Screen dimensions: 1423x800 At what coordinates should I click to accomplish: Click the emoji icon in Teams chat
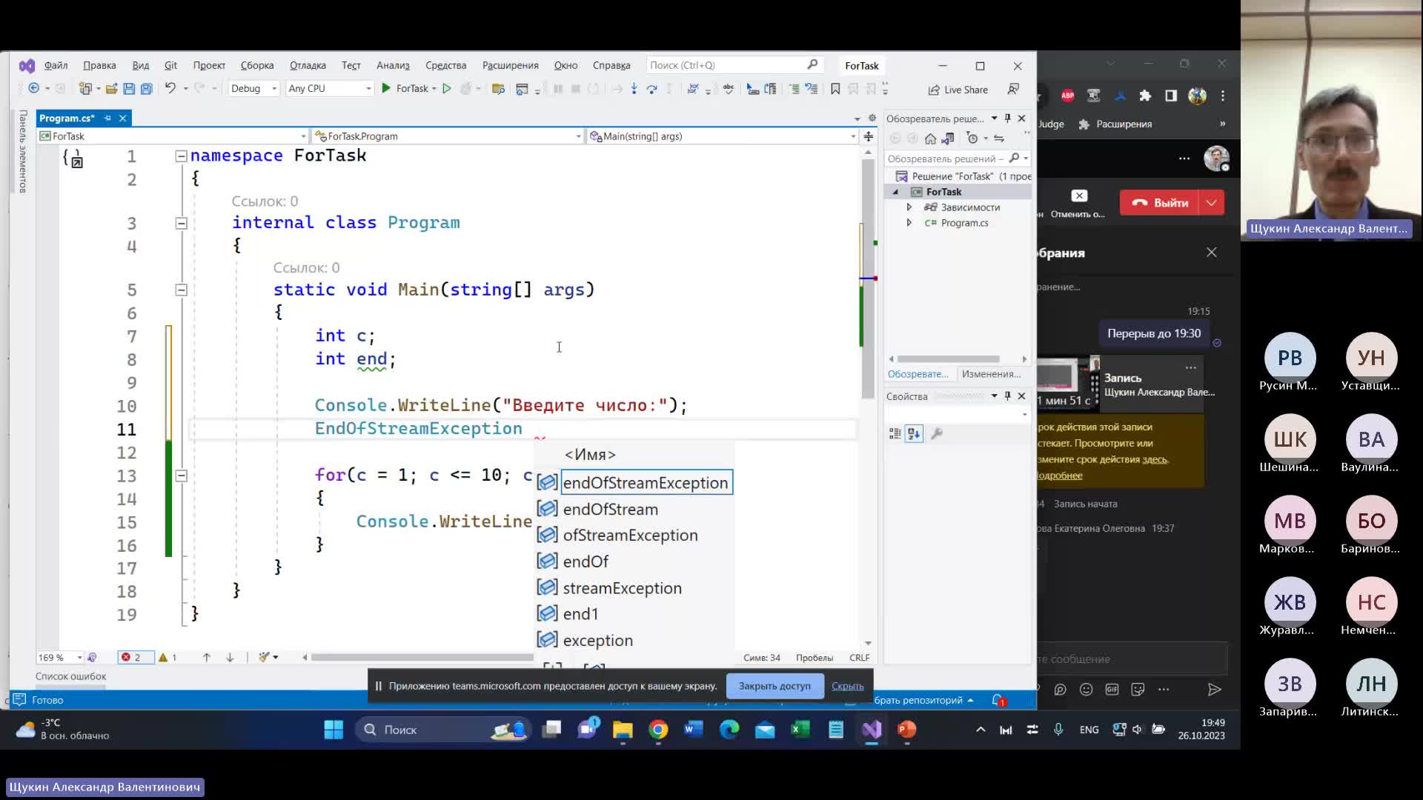tap(1087, 690)
